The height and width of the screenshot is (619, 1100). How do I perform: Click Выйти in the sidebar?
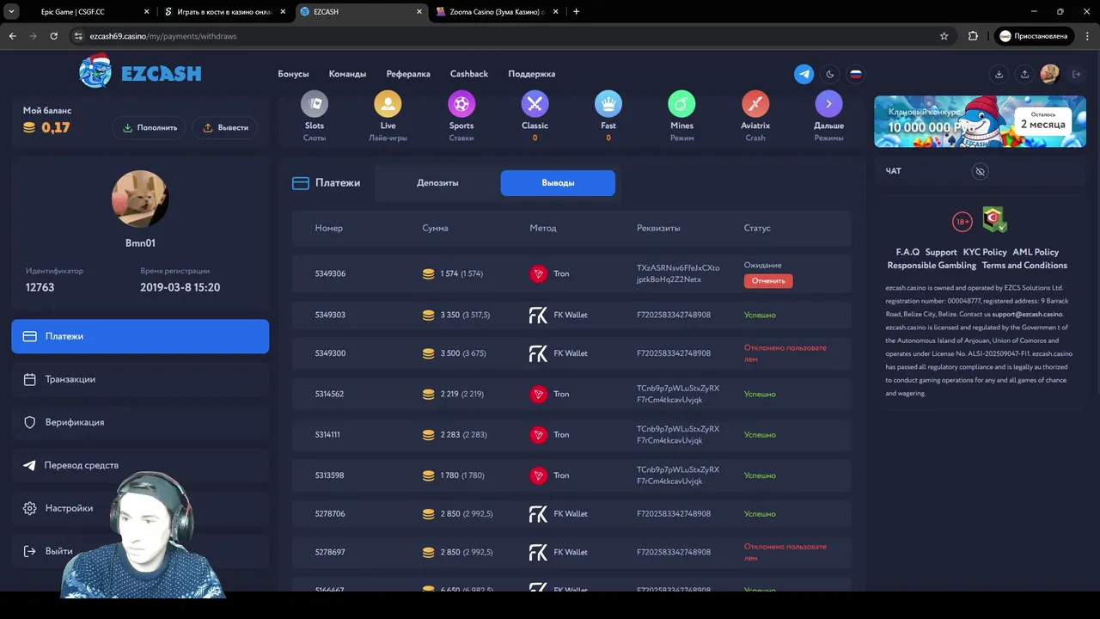[x=140, y=551]
